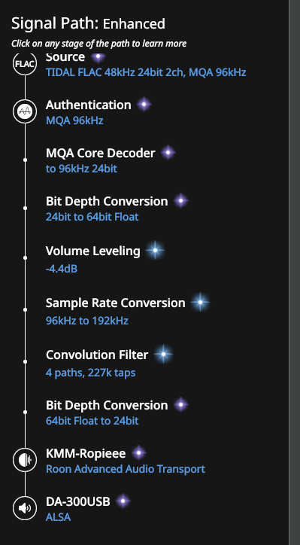Click the blue star beside Sample Rate Conversion
300x545 pixels.
[200, 303]
